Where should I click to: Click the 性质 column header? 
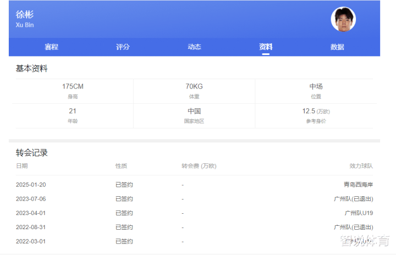click(121, 166)
